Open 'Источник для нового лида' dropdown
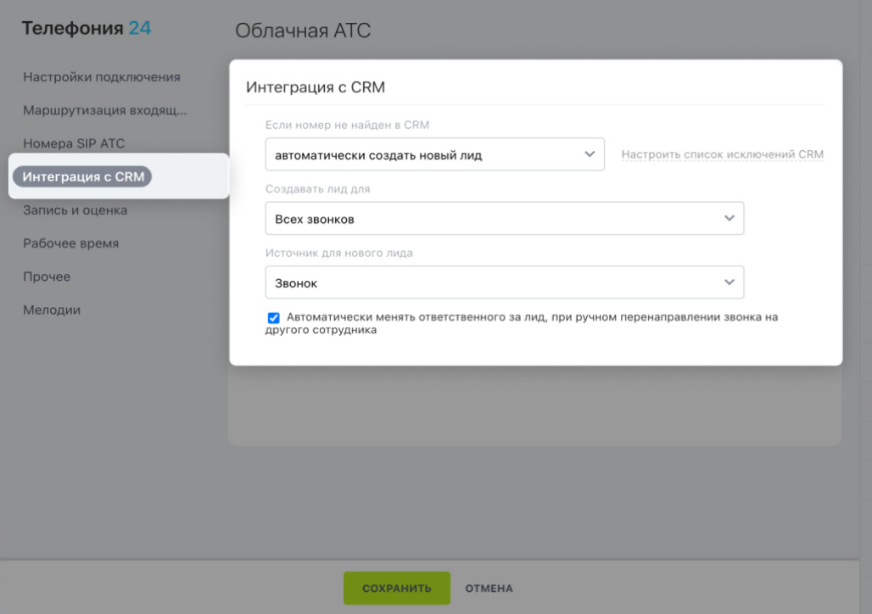Image resolution: width=872 pixels, height=614 pixels. coord(505,282)
